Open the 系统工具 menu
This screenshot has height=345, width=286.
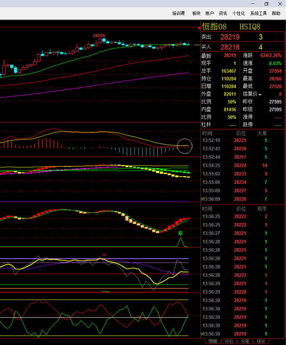pyautogui.click(x=258, y=13)
